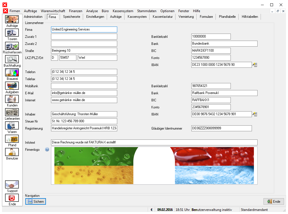Open the Stammdaten menu

[x=147, y=11]
